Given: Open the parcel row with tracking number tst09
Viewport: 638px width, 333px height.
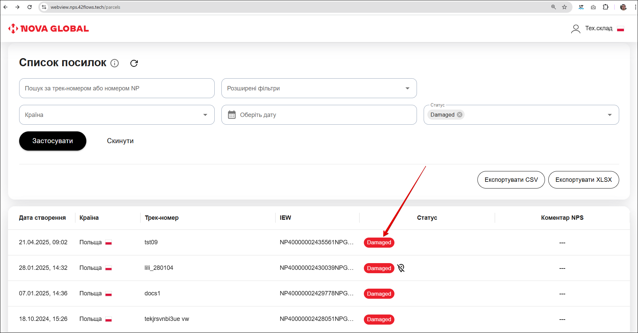Looking at the screenshot, I should pos(151,242).
